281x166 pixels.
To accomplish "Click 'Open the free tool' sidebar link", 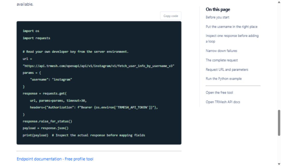I will tap(219, 93).
